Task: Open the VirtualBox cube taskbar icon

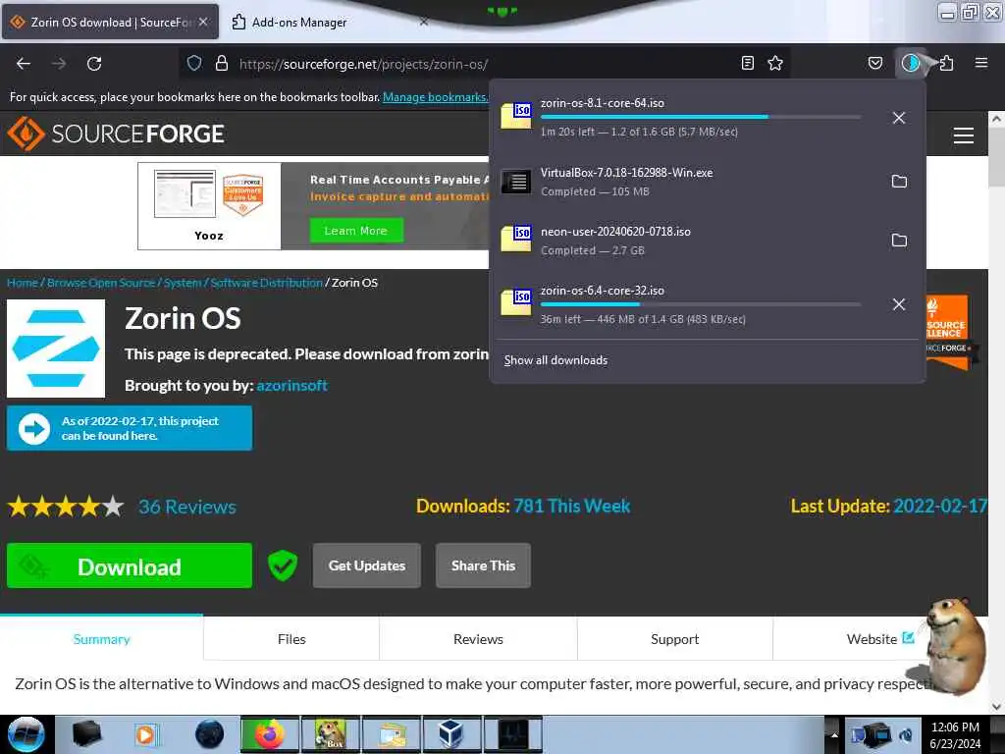Action: coord(451,734)
